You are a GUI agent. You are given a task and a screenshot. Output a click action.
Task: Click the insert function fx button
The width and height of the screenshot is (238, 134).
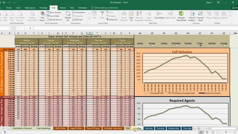pyautogui.click(x=30, y=28)
